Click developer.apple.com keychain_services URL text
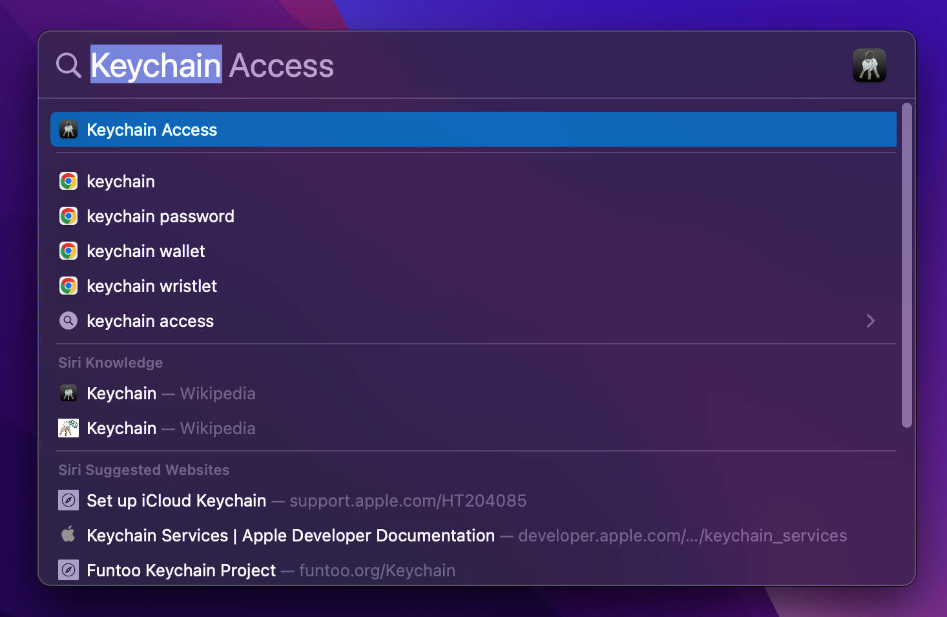The image size is (947, 617). [x=682, y=536]
